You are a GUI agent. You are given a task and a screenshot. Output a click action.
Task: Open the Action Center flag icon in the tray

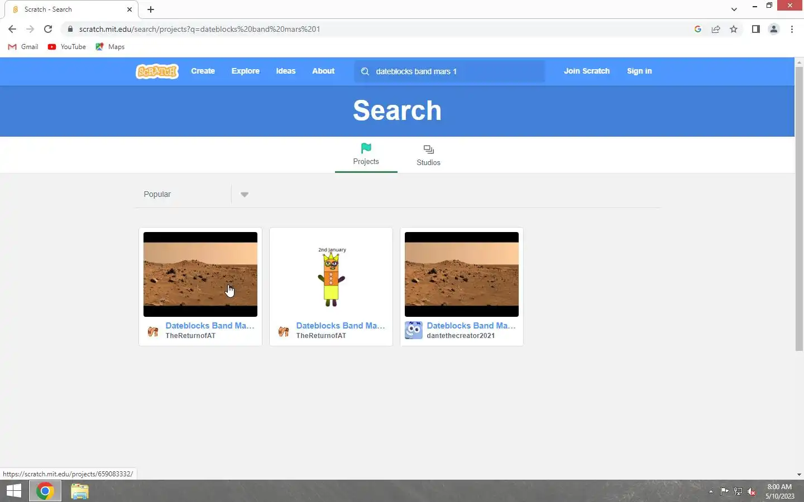[x=725, y=491]
